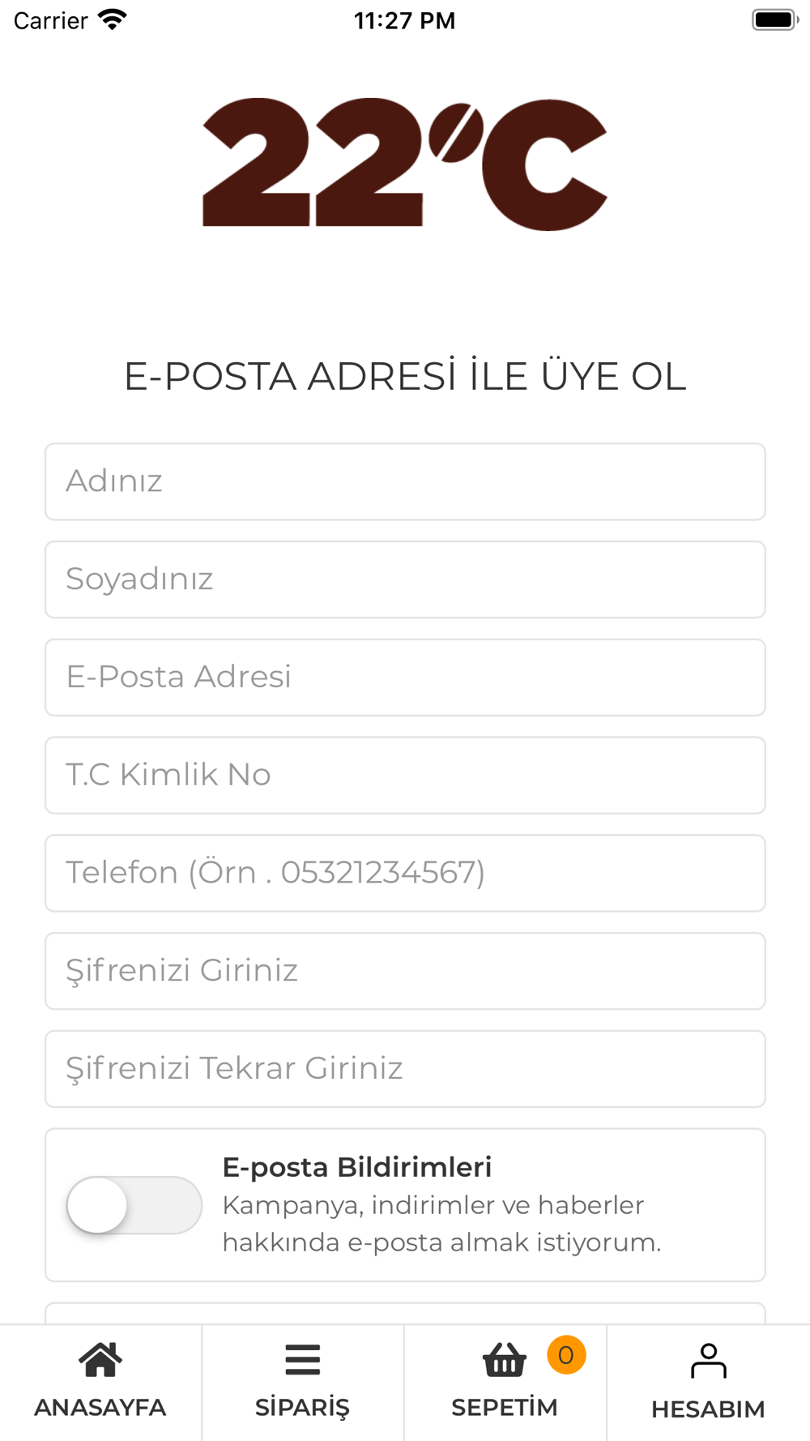Screen dimensions: 810x1441
Task: Focus the Adınız input field
Action: click(x=405, y=481)
